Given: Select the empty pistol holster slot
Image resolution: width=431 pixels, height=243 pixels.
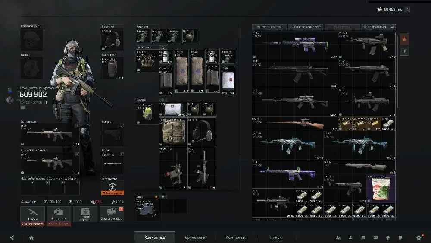Looking at the screenshot, I should click(x=112, y=135).
